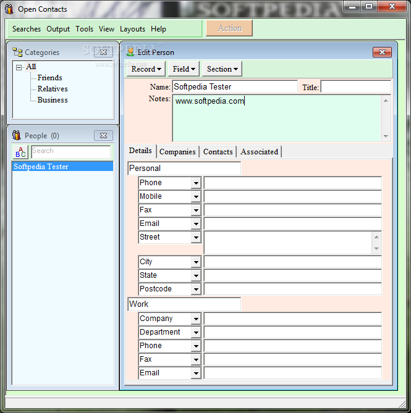
Task: Open the Layouts menu
Action: (132, 29)
